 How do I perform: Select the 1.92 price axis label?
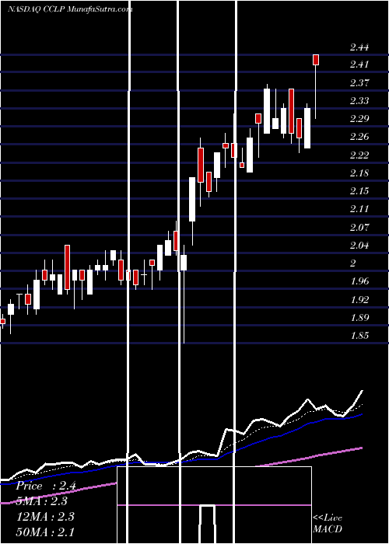click(x=359, y=300)
